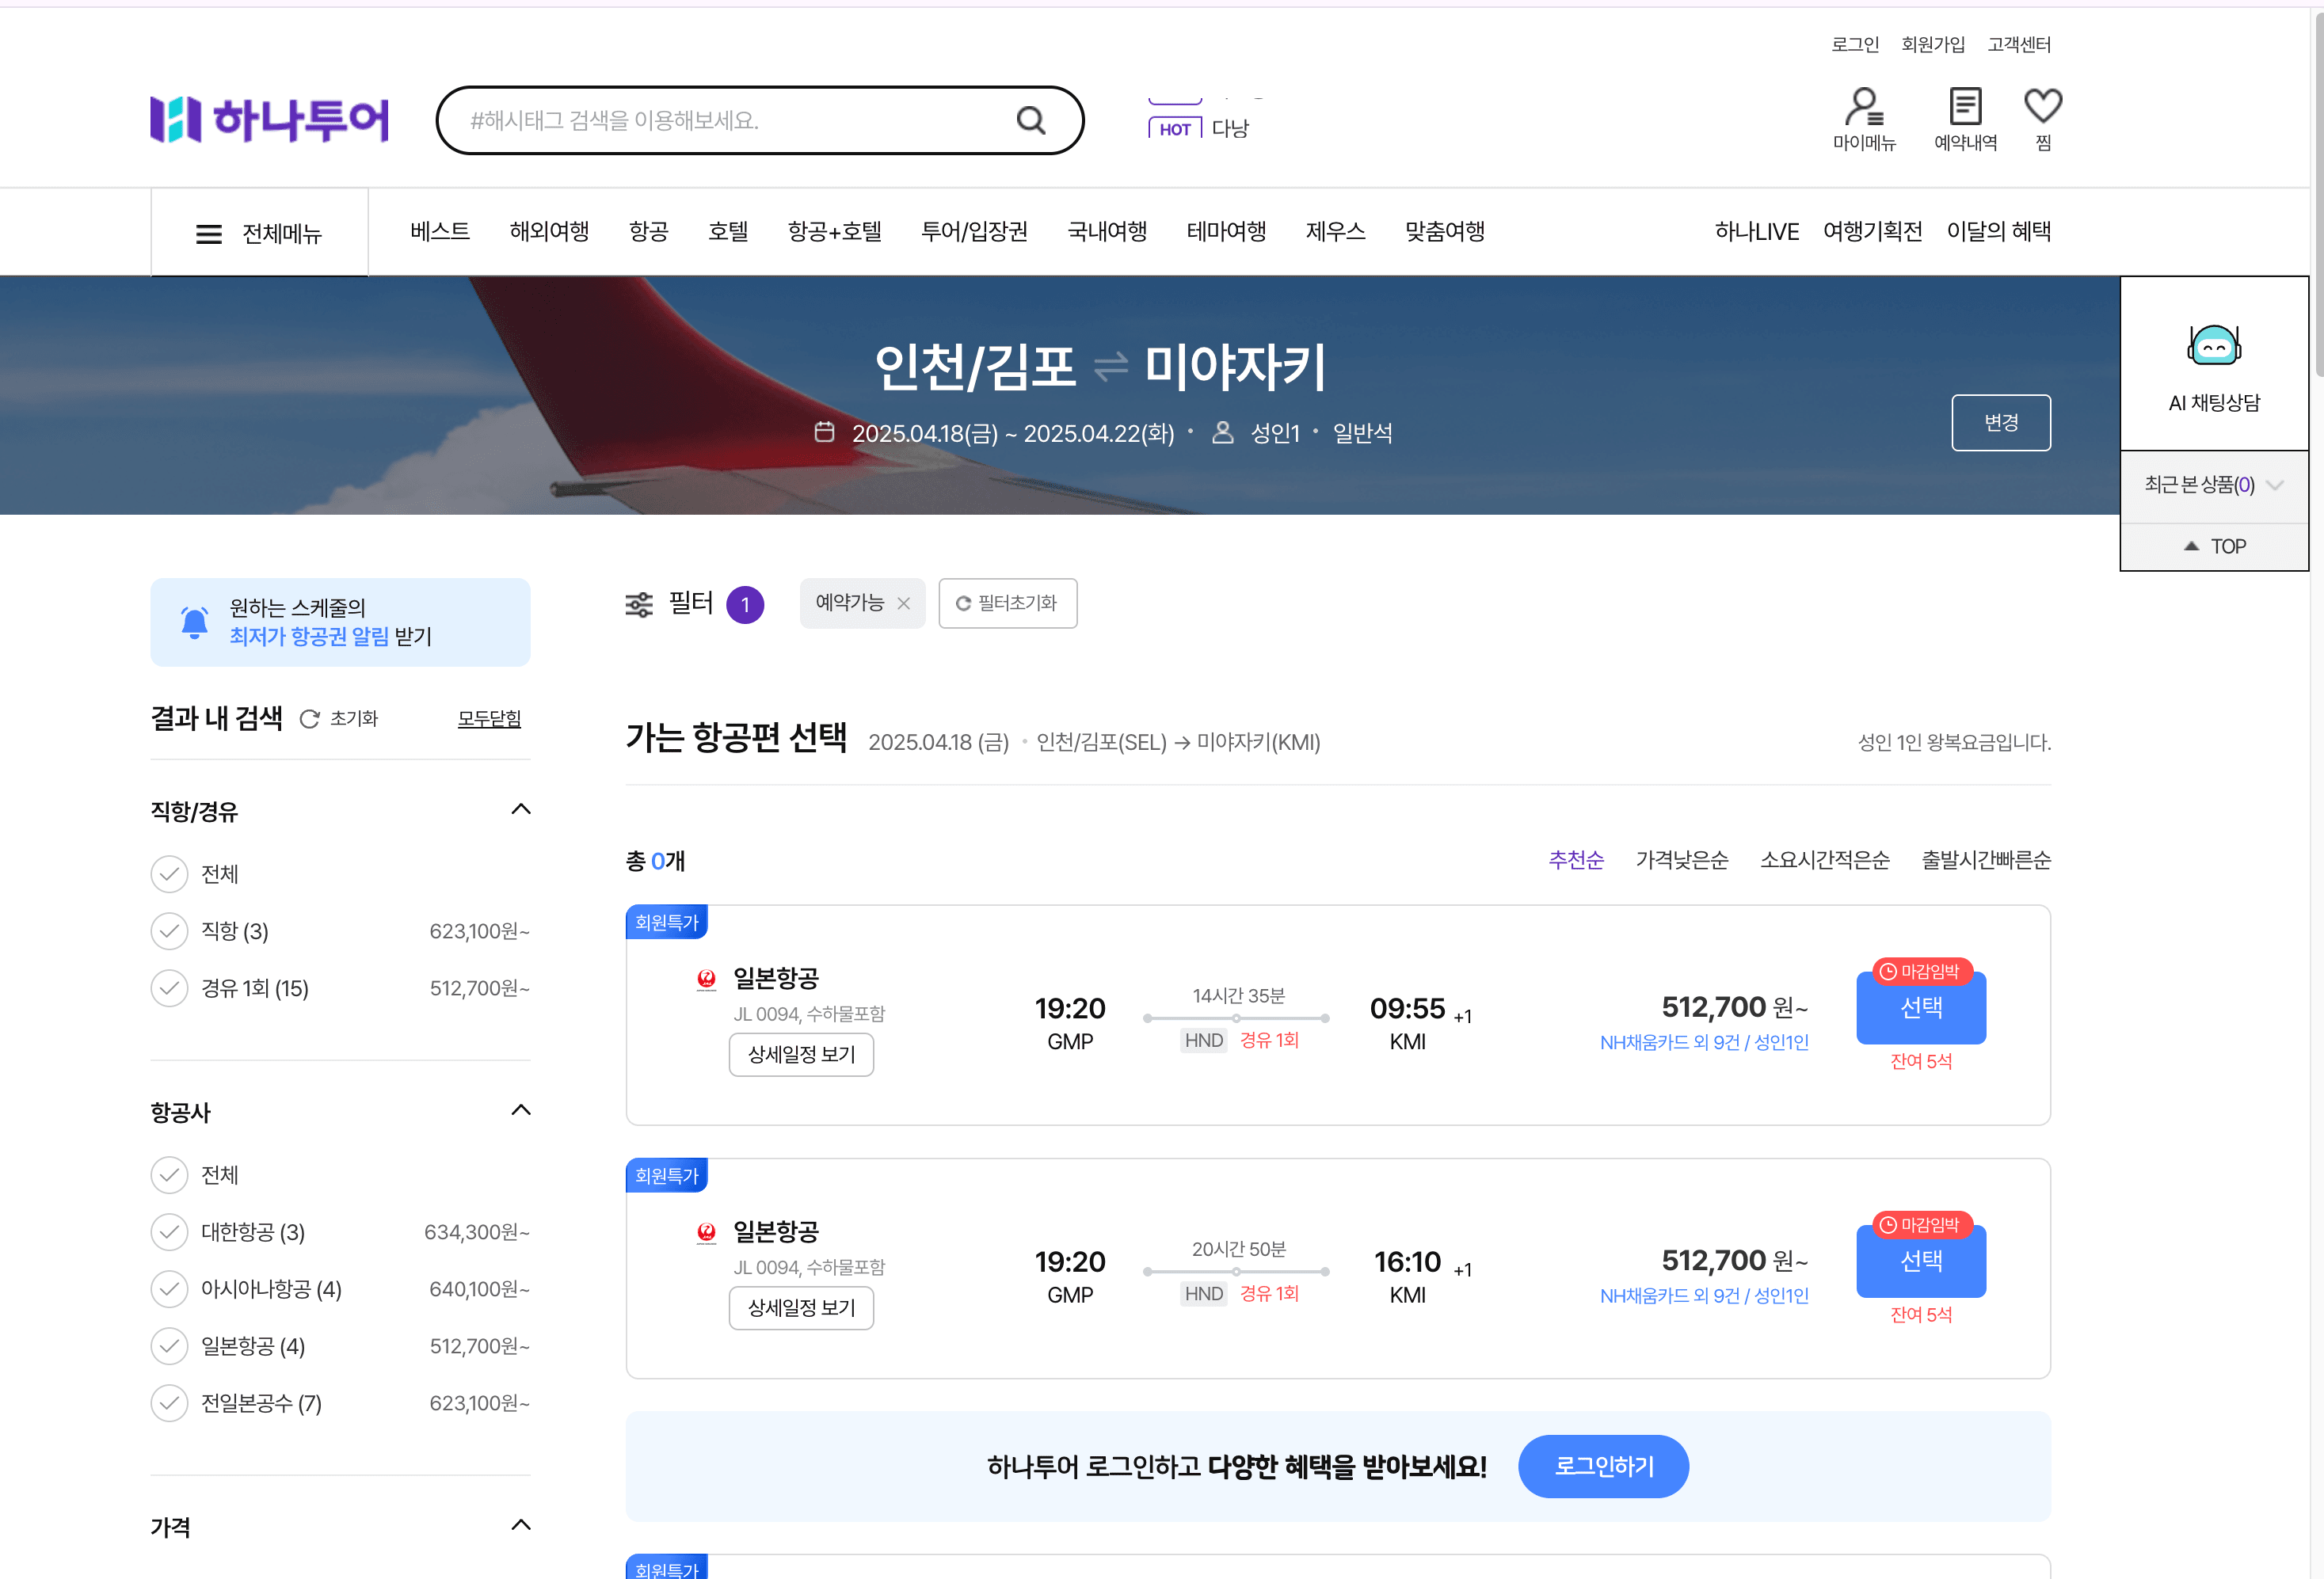This screenshot has height=1579, width=2324.
Task: Collapse the 항공사 filter section
Action: (521, 1110)
